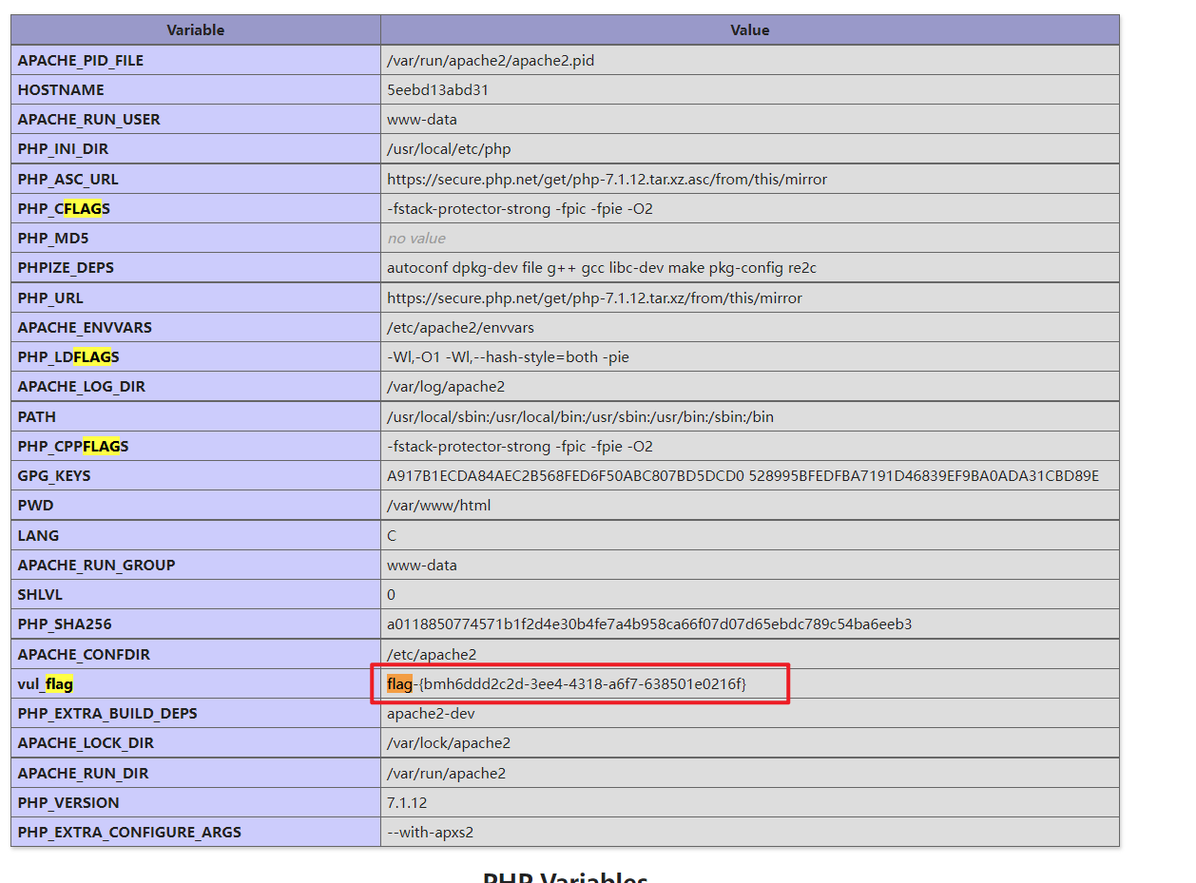Select the APACHE_RUN_USER variable name

pos(88,119)
